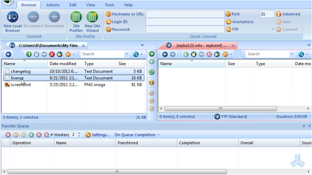Go back in remote browser pane
Viewport: 312px width, 175px height.
[165, 54]
